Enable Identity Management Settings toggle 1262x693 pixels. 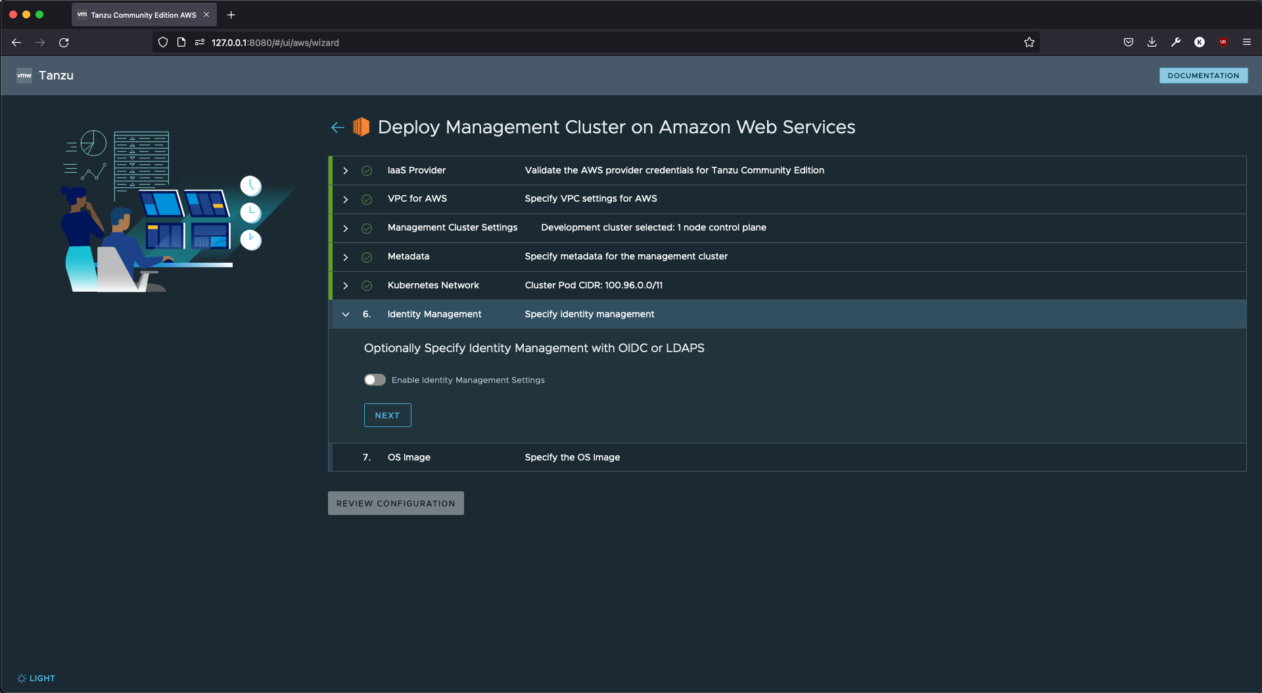[375, 380]
